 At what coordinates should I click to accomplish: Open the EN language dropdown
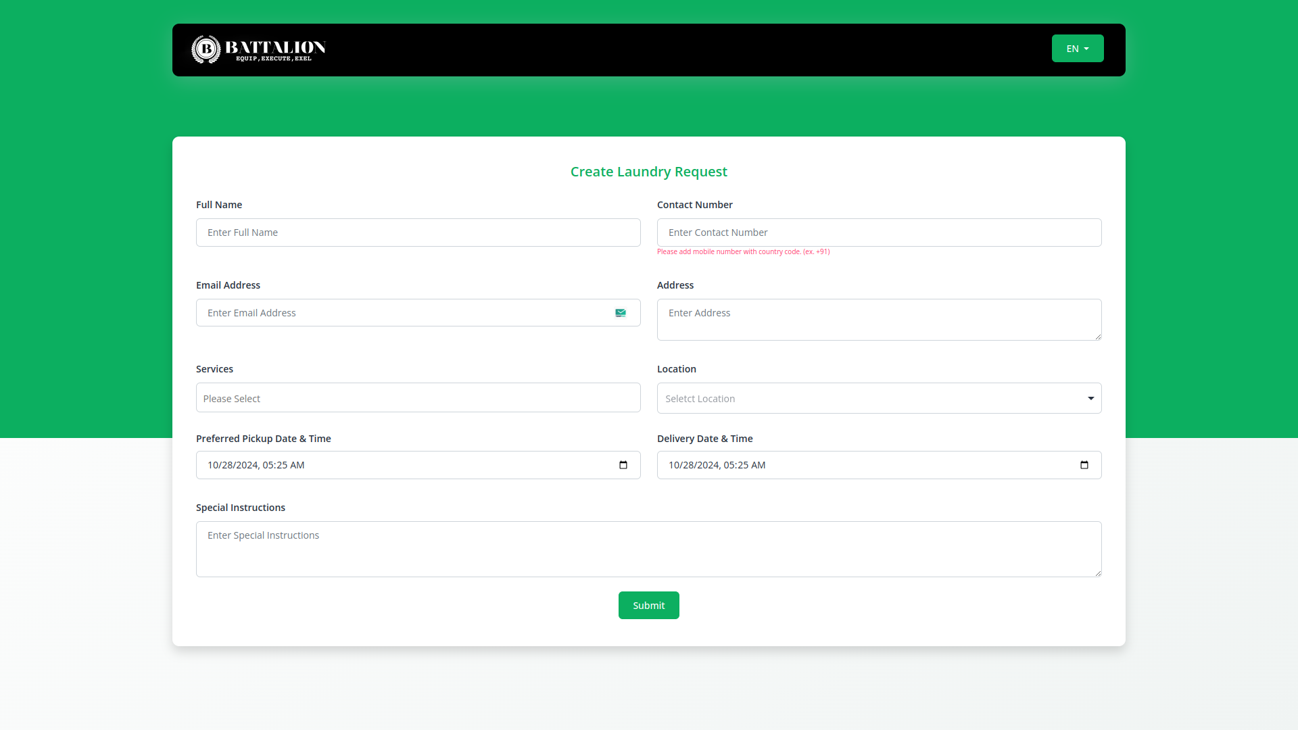1077,49
